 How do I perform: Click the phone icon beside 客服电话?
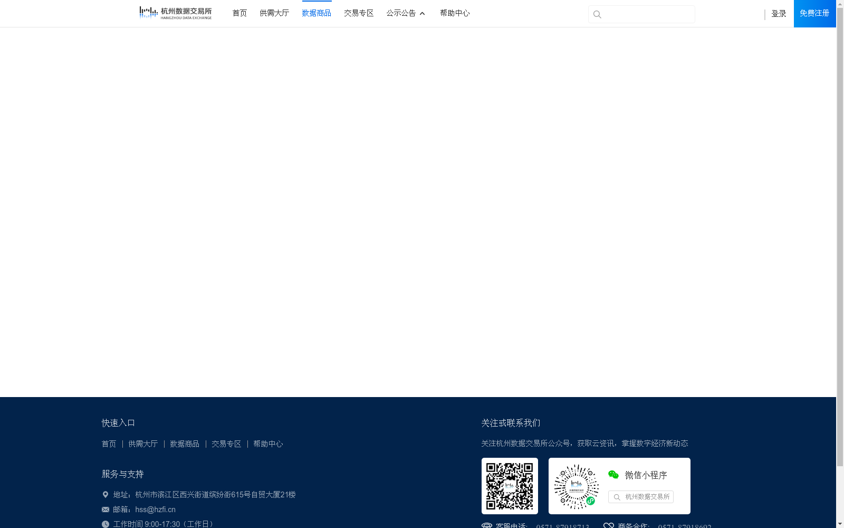click(486, 525)
